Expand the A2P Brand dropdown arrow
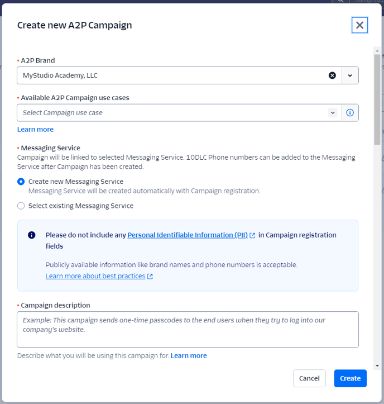Screen dimensions: 384x404 [350, 75]
